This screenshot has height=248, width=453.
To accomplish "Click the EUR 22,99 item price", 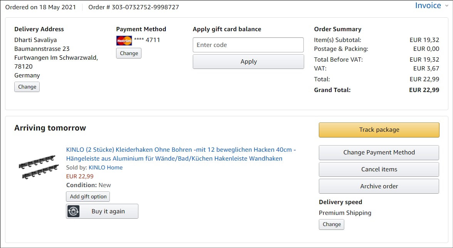I will [80, 176].
